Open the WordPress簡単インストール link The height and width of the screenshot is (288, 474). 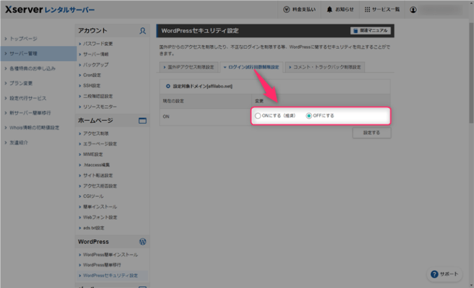pyautogui.click(x=110, y=255)
